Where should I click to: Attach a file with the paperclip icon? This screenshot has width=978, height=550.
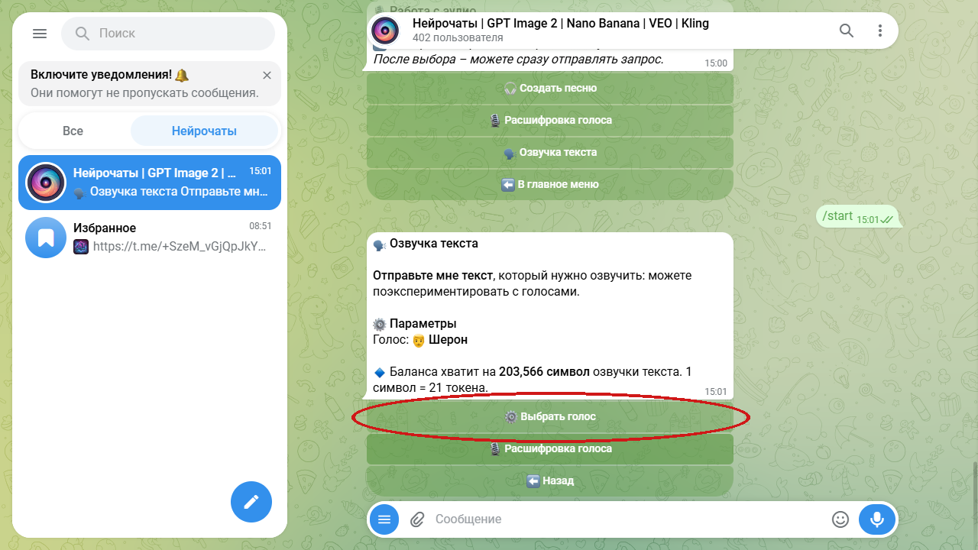417,519
